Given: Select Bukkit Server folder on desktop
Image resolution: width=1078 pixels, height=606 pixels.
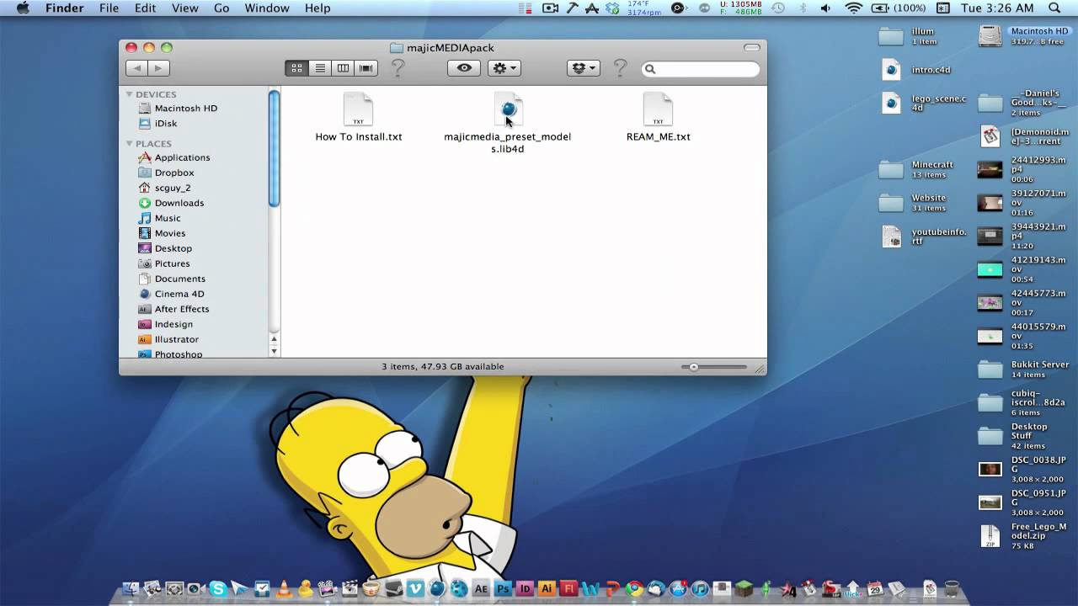Looking at the screenshot, I should pyautogui.click(x=1023, y=369).
